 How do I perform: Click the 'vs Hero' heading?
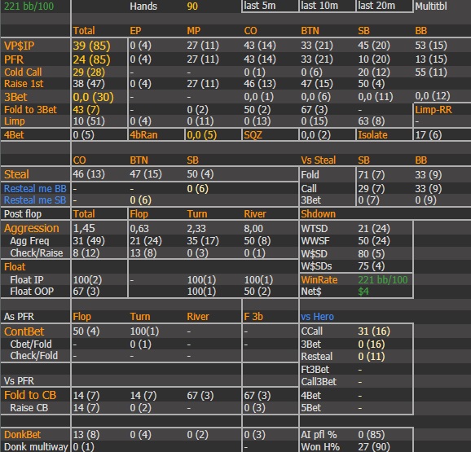tap(317, 316)
